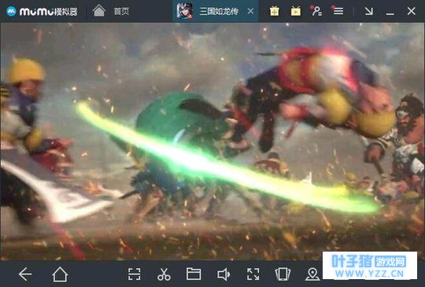Go back with the Android back arrow

click(25, 274)
